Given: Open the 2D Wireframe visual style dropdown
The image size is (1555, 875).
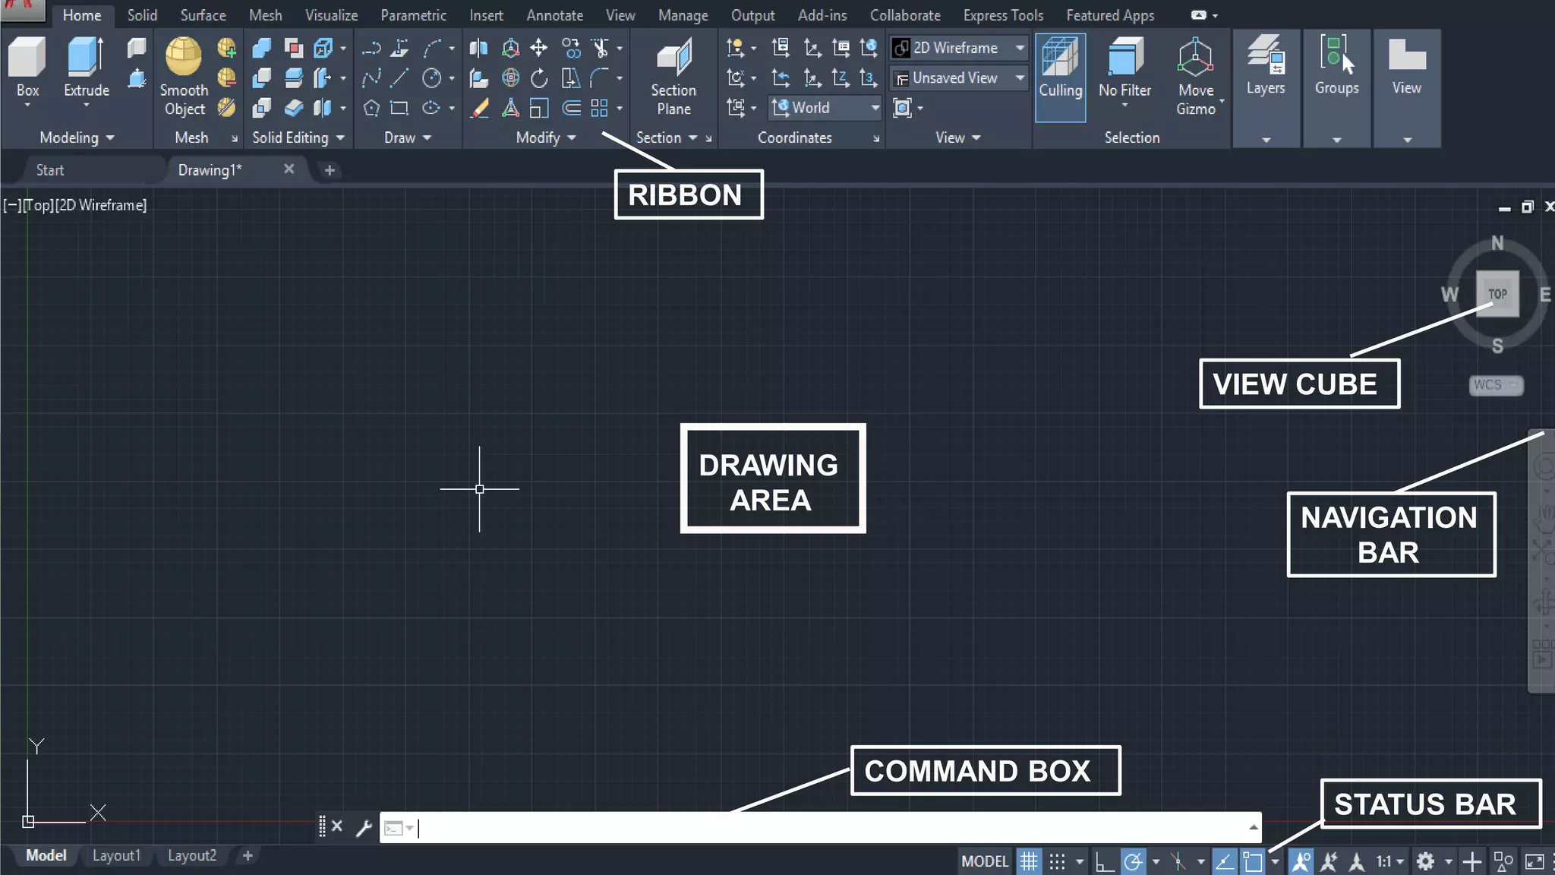Looking at the screenshot, I should click(960, 48).
